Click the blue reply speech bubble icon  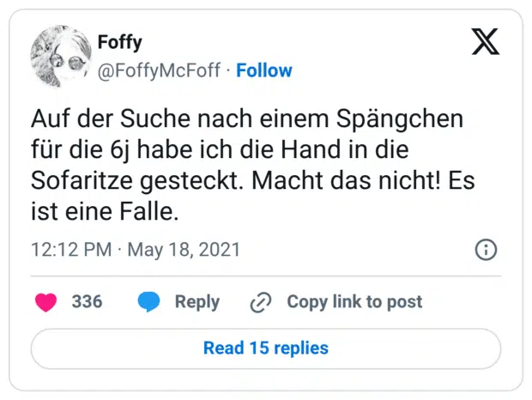[149, 302]
